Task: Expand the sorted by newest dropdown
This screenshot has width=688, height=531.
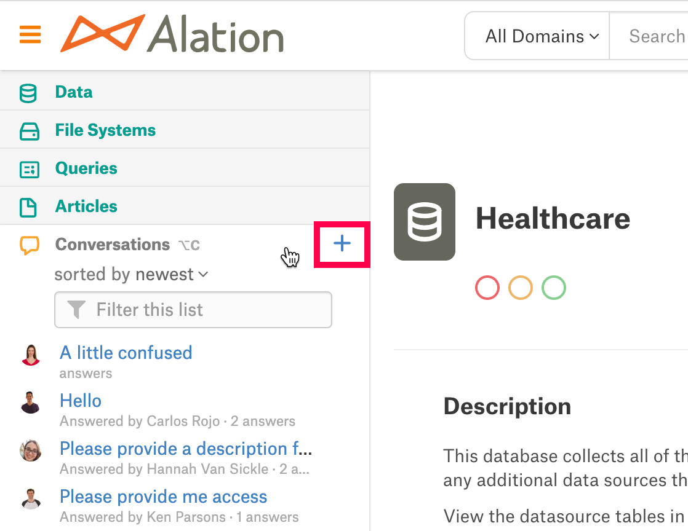Action: point(131,275)
